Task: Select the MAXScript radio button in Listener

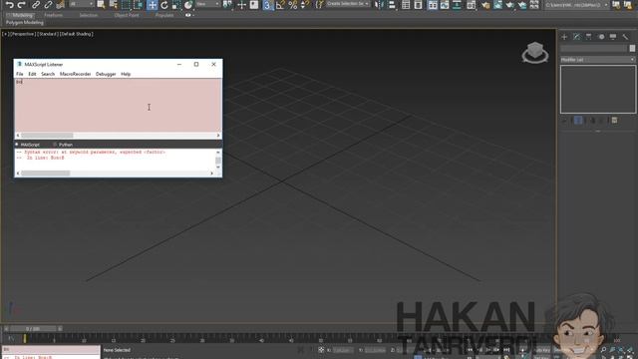Action: point(17,145)
